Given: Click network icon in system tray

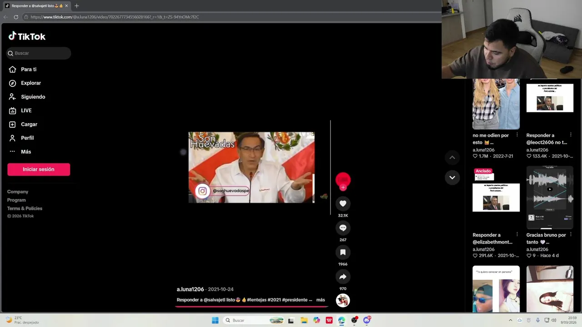Looking at the screenshot, I should click(x=547, y=320).
